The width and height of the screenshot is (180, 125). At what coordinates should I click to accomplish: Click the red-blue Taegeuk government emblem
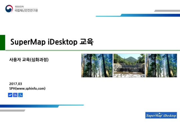click(9, 8)
